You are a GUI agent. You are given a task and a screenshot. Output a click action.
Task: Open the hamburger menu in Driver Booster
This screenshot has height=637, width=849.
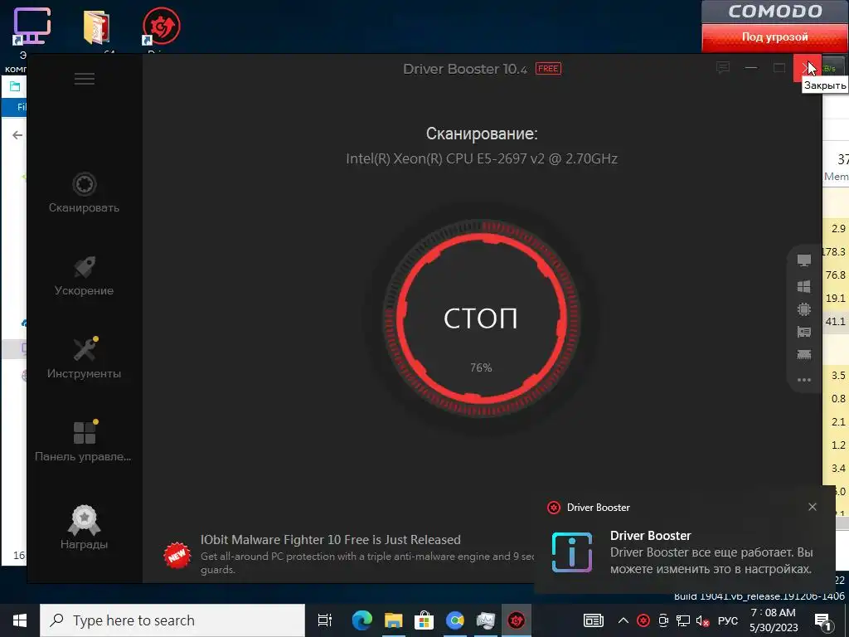pyautogui.click(x=85, y=79)
